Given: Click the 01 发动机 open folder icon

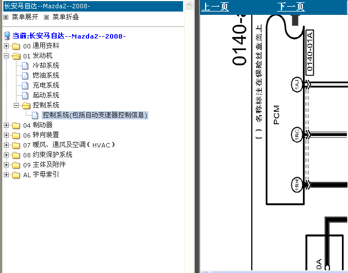Looking at the screenshot, I should point(16,56).
